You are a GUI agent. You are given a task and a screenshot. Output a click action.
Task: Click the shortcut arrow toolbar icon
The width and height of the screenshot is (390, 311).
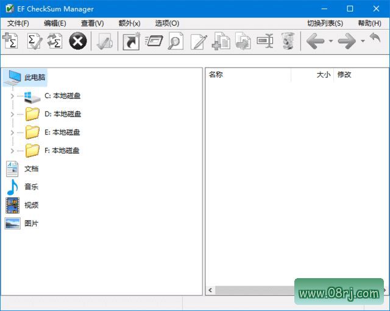coord(131,41)
